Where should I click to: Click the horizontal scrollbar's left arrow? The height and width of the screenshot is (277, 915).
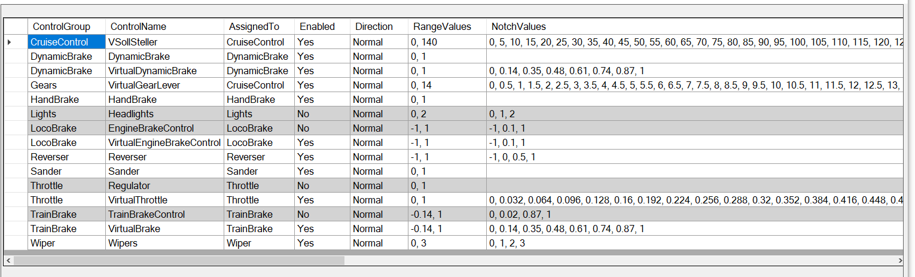pyautogui.click(x=8, y=261)
